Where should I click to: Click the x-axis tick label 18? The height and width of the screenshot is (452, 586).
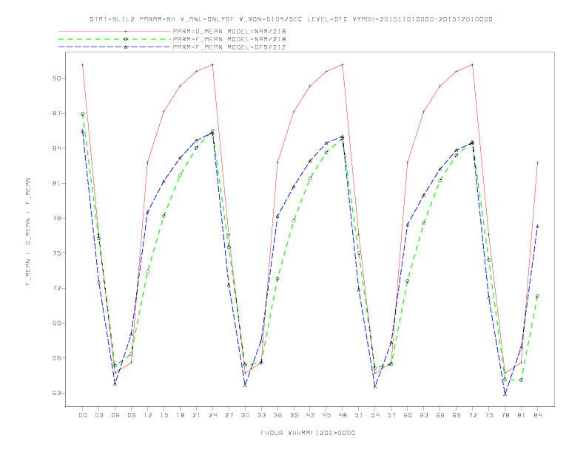click(x=180, y=415)
